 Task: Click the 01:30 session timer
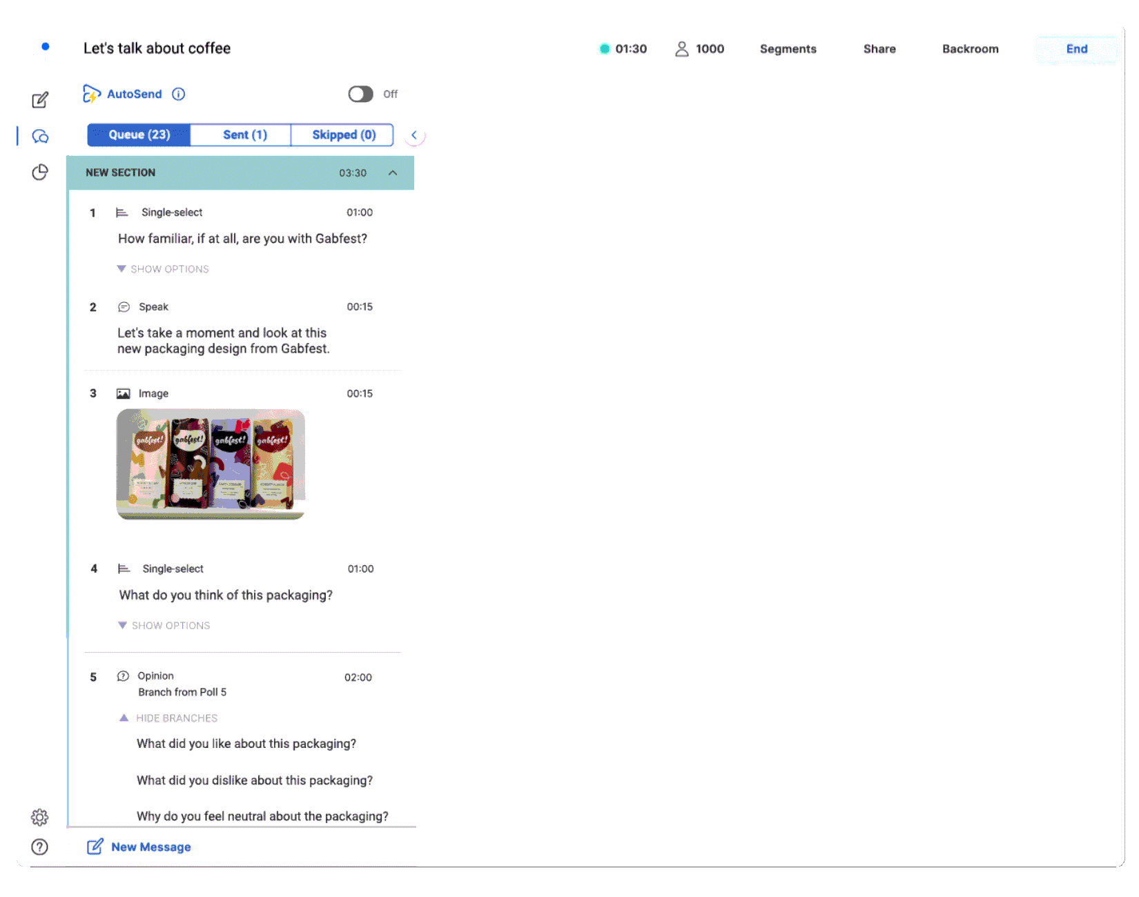click(x=630, y=48)
